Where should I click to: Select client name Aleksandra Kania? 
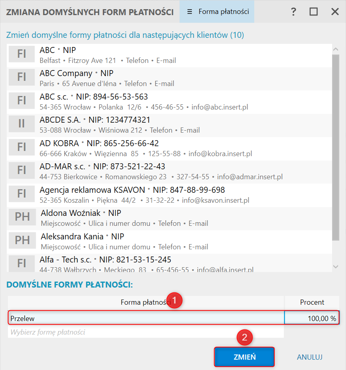[x=72, y=237]
